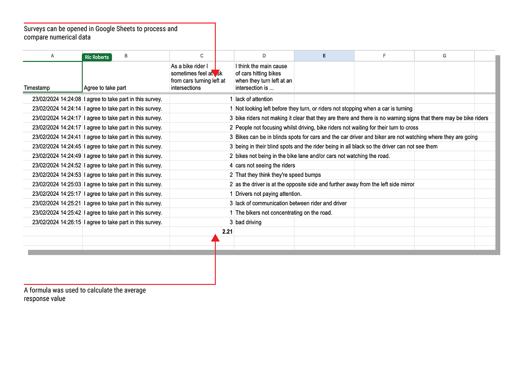Click the cell containing lack of attention
The height and width of the screenshot is (368, 520).
pyautogui.click(x=264, y=99)
